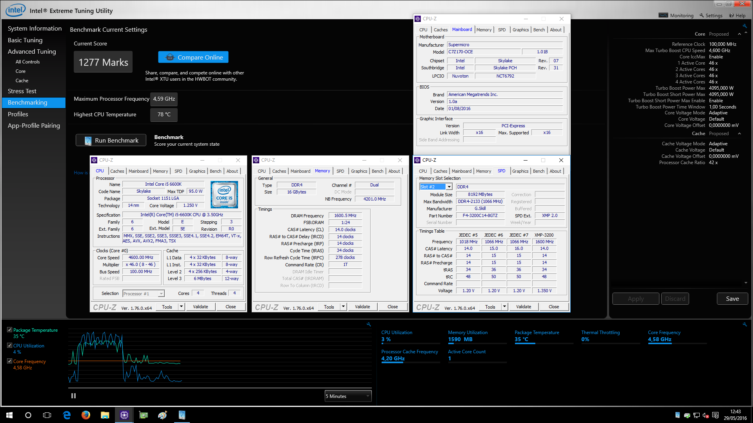Open Basic Tuning in sidebar
The width and height of the screenshot is (753, 423).
coord(25,40)
